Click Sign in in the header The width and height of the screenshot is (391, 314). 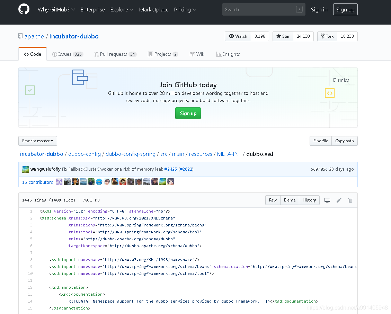(x=319, y=9)
